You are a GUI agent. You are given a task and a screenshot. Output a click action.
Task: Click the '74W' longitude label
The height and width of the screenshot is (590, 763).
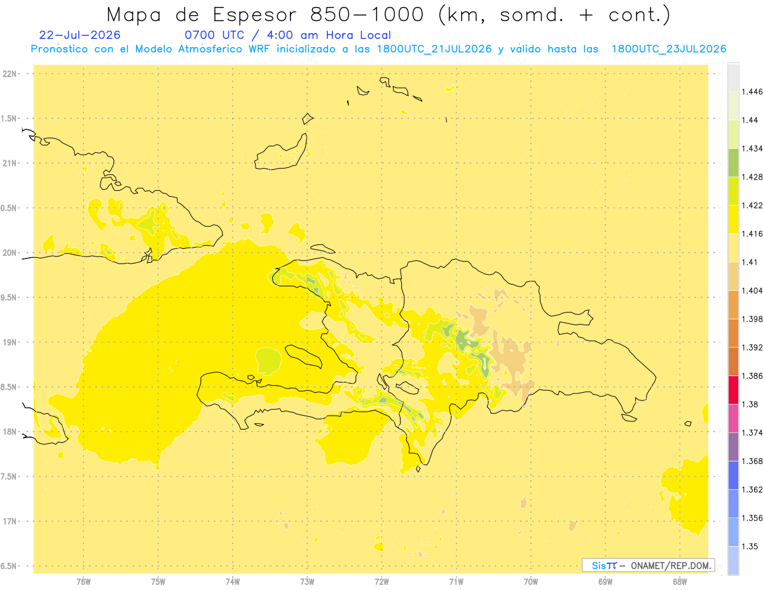pos(233,581)
